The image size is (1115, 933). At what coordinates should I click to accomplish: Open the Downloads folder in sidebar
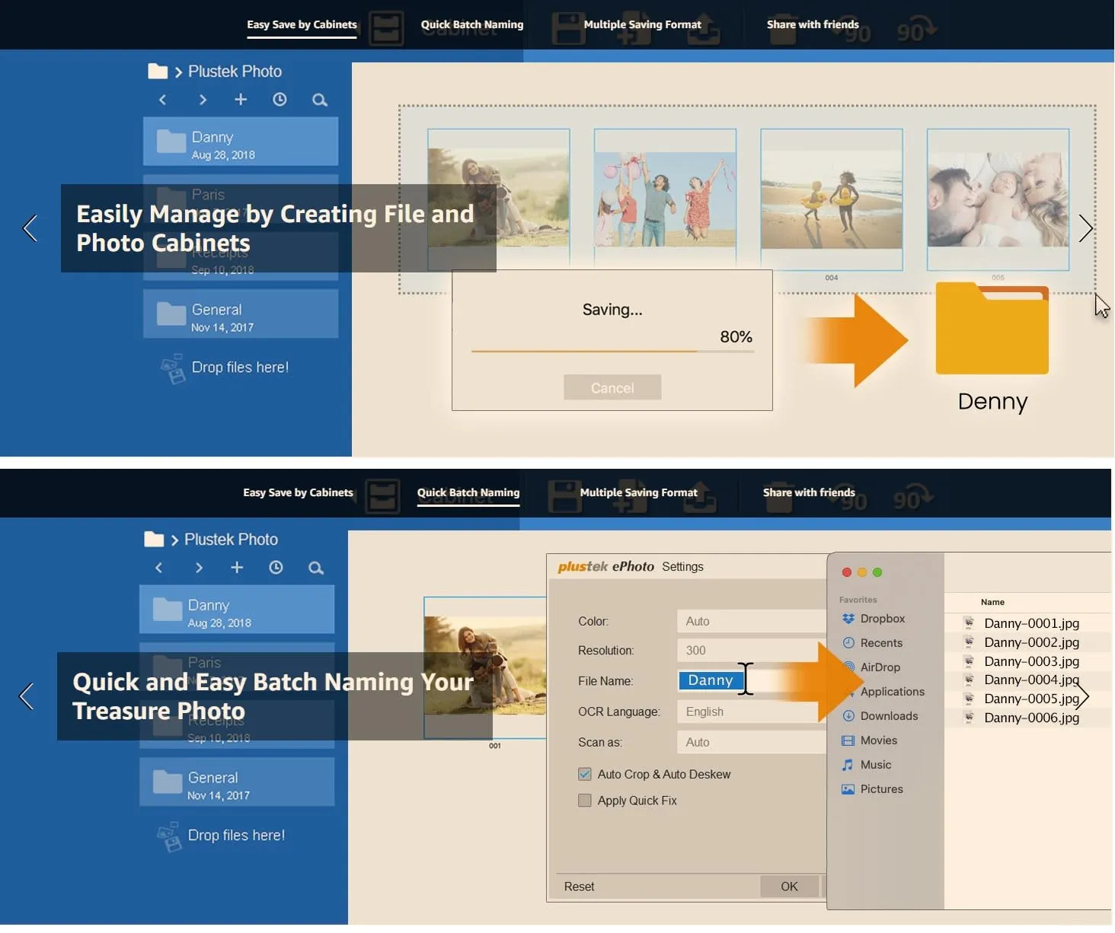point(888,716)
